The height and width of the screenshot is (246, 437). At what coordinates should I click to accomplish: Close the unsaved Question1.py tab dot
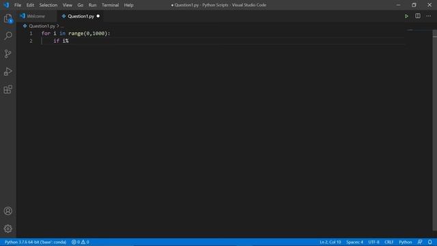pos(98,16)
